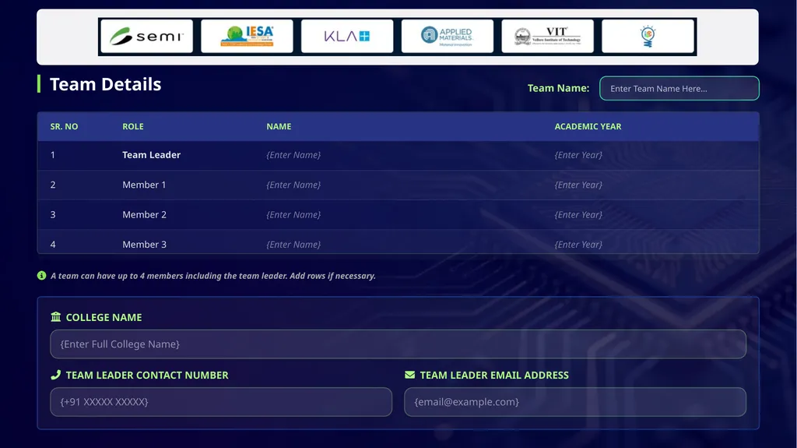Click the Team Leader role cell

click(x=152, y=155)
